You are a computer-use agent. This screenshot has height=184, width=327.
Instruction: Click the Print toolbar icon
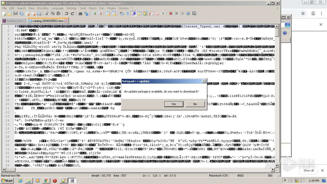point(39,14)
